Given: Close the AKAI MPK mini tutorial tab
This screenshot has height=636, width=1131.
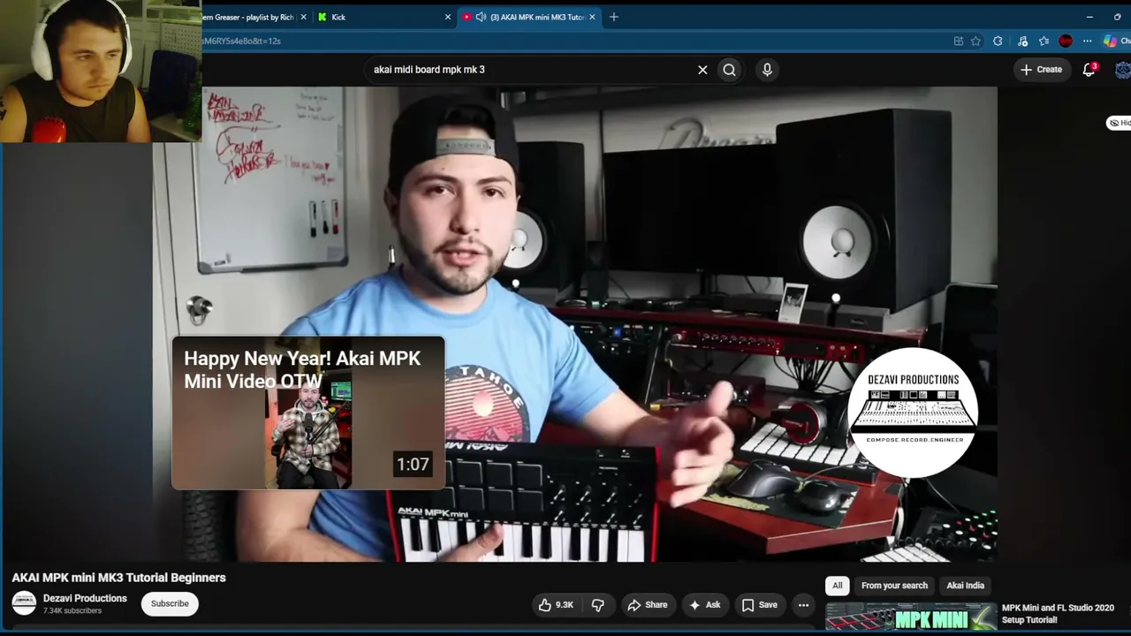Looking at the screenshot, I should pos(592,17).
